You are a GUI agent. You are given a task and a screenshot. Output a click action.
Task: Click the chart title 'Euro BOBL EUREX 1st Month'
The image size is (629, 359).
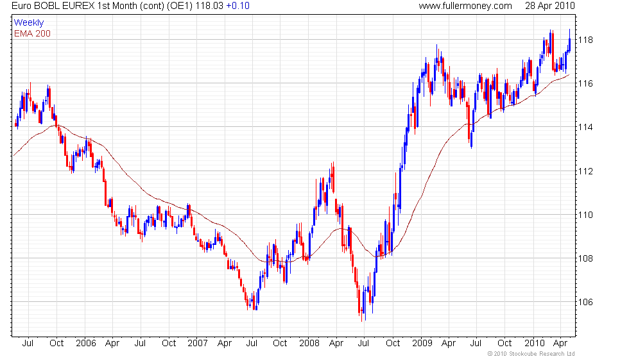point(74,6)
